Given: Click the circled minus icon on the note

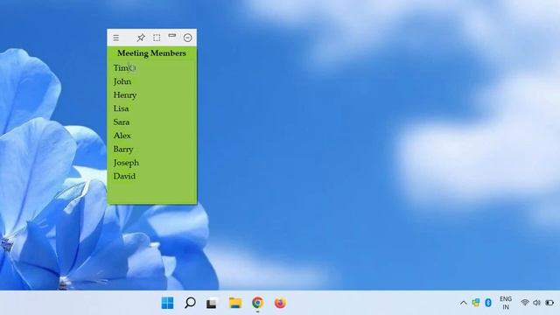Looking at the screenshot, I should [x=187, y=38].
